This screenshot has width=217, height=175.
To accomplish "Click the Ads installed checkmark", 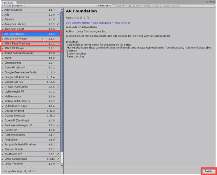I will (58, 15).
